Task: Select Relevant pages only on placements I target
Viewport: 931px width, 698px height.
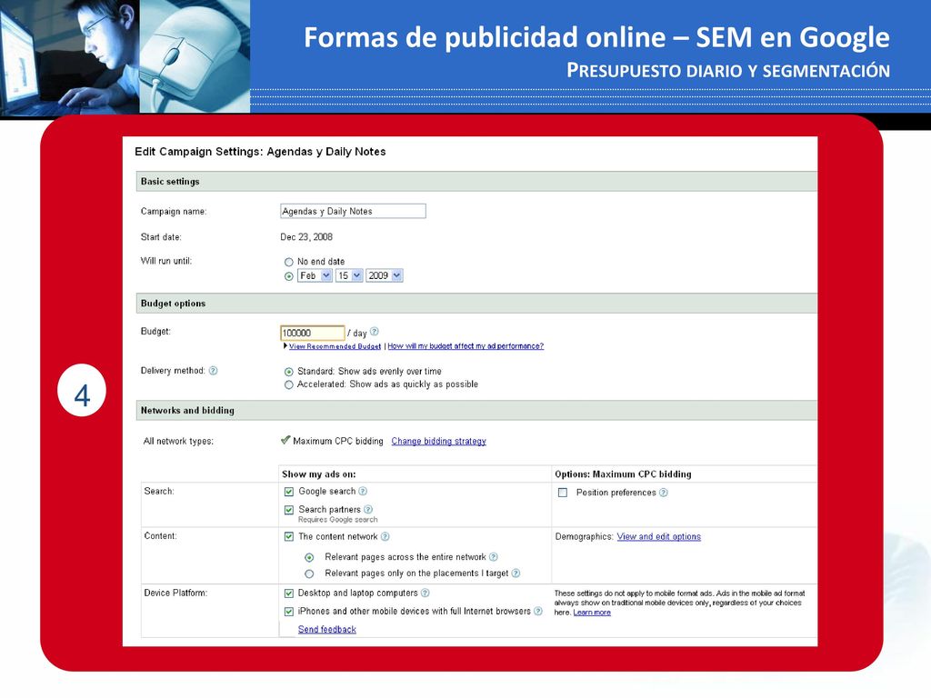Action: (x=309, y=574)
